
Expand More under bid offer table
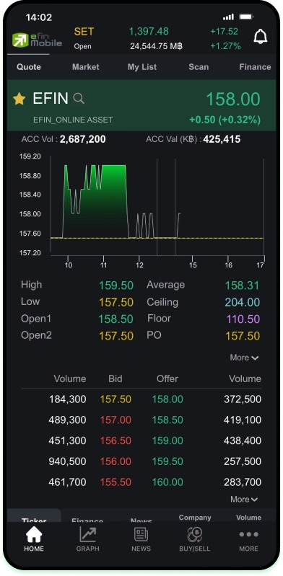click(244, 500)
